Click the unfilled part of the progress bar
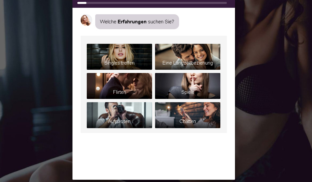The image size is (312, 182). pos(156,3)
